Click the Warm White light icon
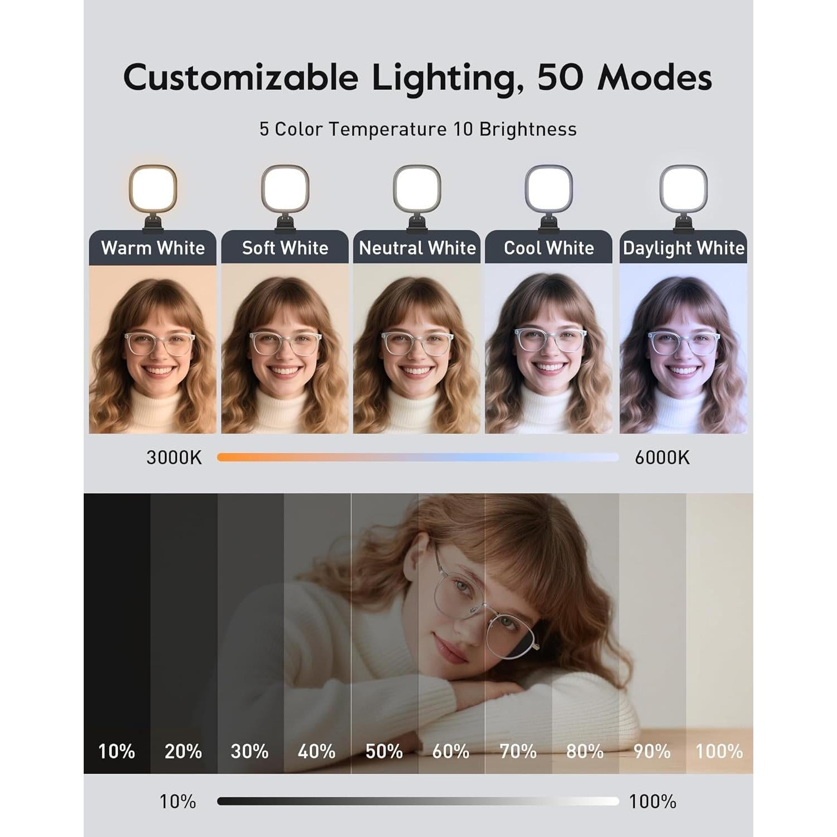The height and width of the screenshot is (837, 837). pos(153,196)
